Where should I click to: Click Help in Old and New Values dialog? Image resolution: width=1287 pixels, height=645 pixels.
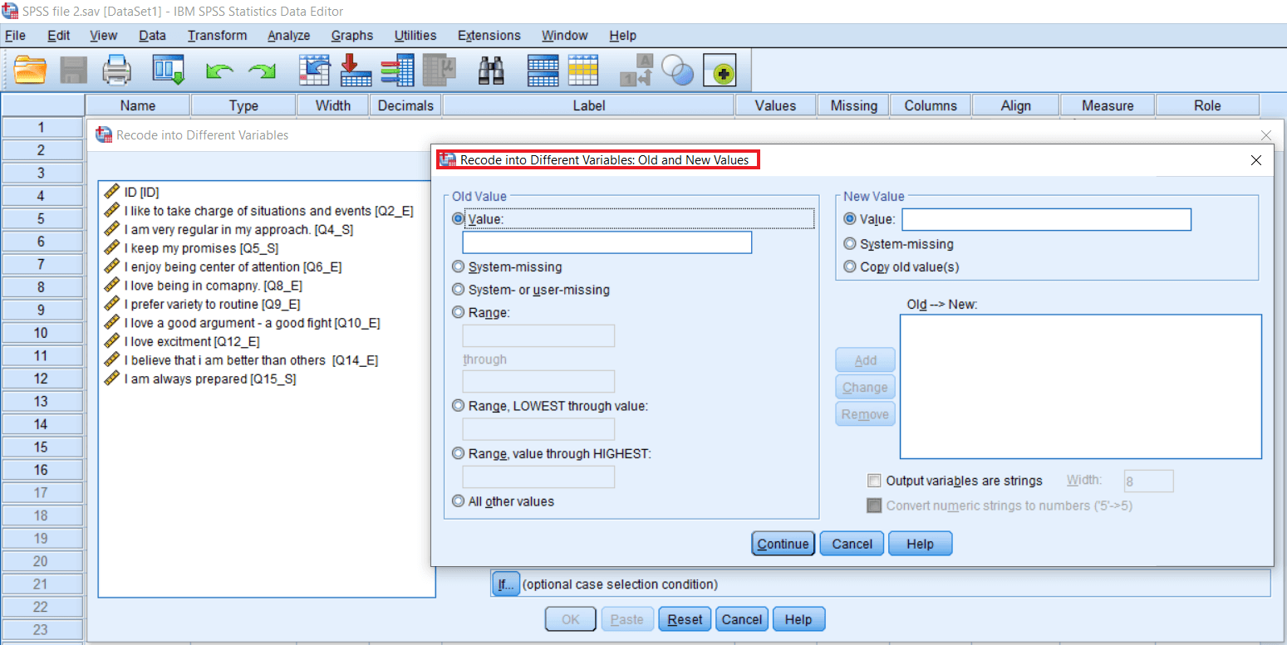click(920, 545)
